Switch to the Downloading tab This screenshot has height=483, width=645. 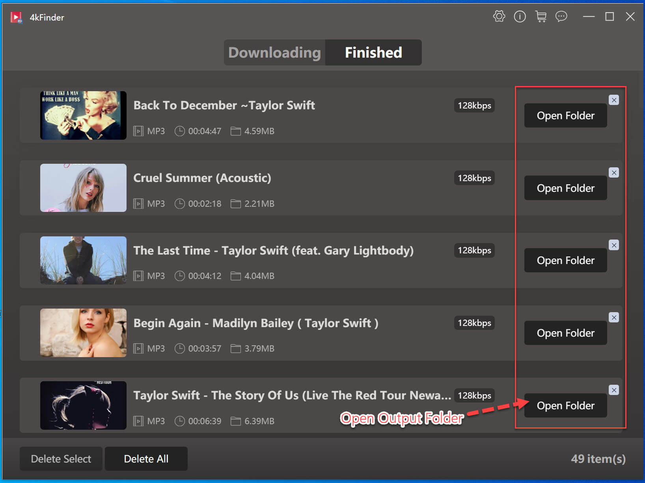[274, 52]
